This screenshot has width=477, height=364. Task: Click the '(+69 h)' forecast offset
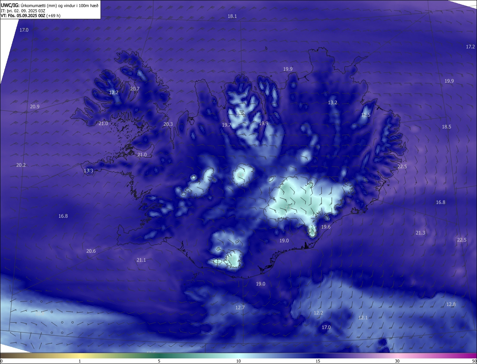(53, 16)
